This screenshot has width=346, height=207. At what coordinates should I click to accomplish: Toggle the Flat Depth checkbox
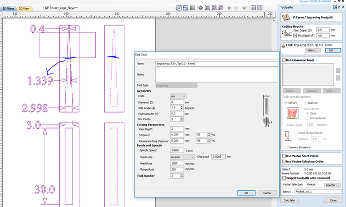tap(295, 35)
